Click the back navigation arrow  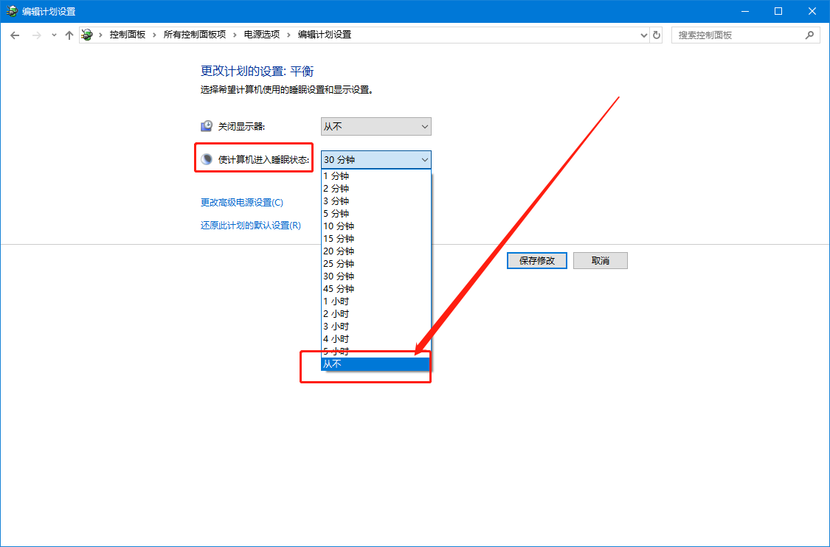click(15, 35)
